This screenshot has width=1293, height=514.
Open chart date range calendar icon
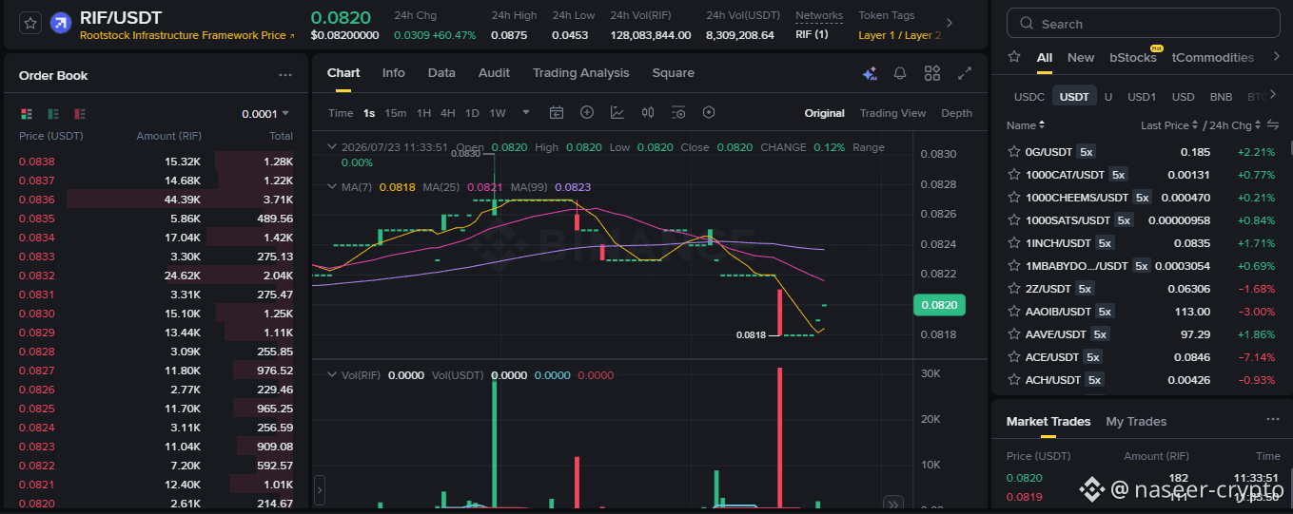[x=557, y=112]
